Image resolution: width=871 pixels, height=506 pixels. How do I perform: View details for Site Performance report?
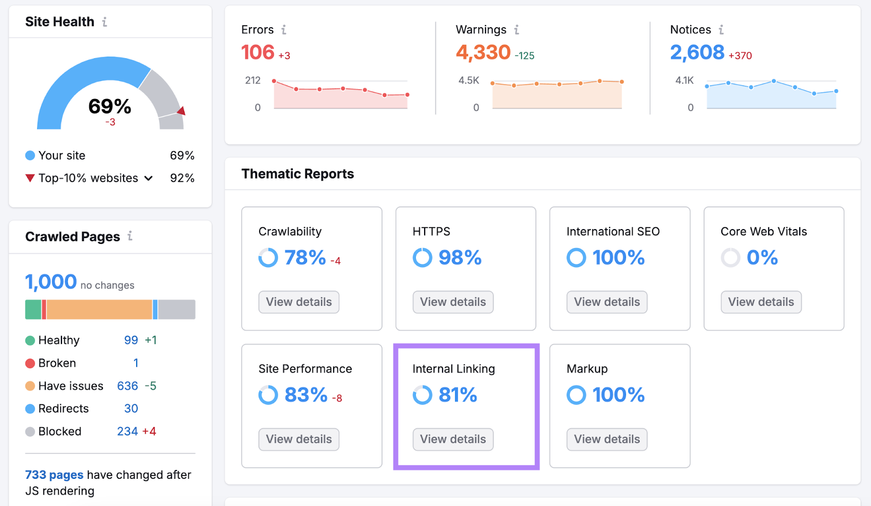pyautogui.click(x=299, y=440)
